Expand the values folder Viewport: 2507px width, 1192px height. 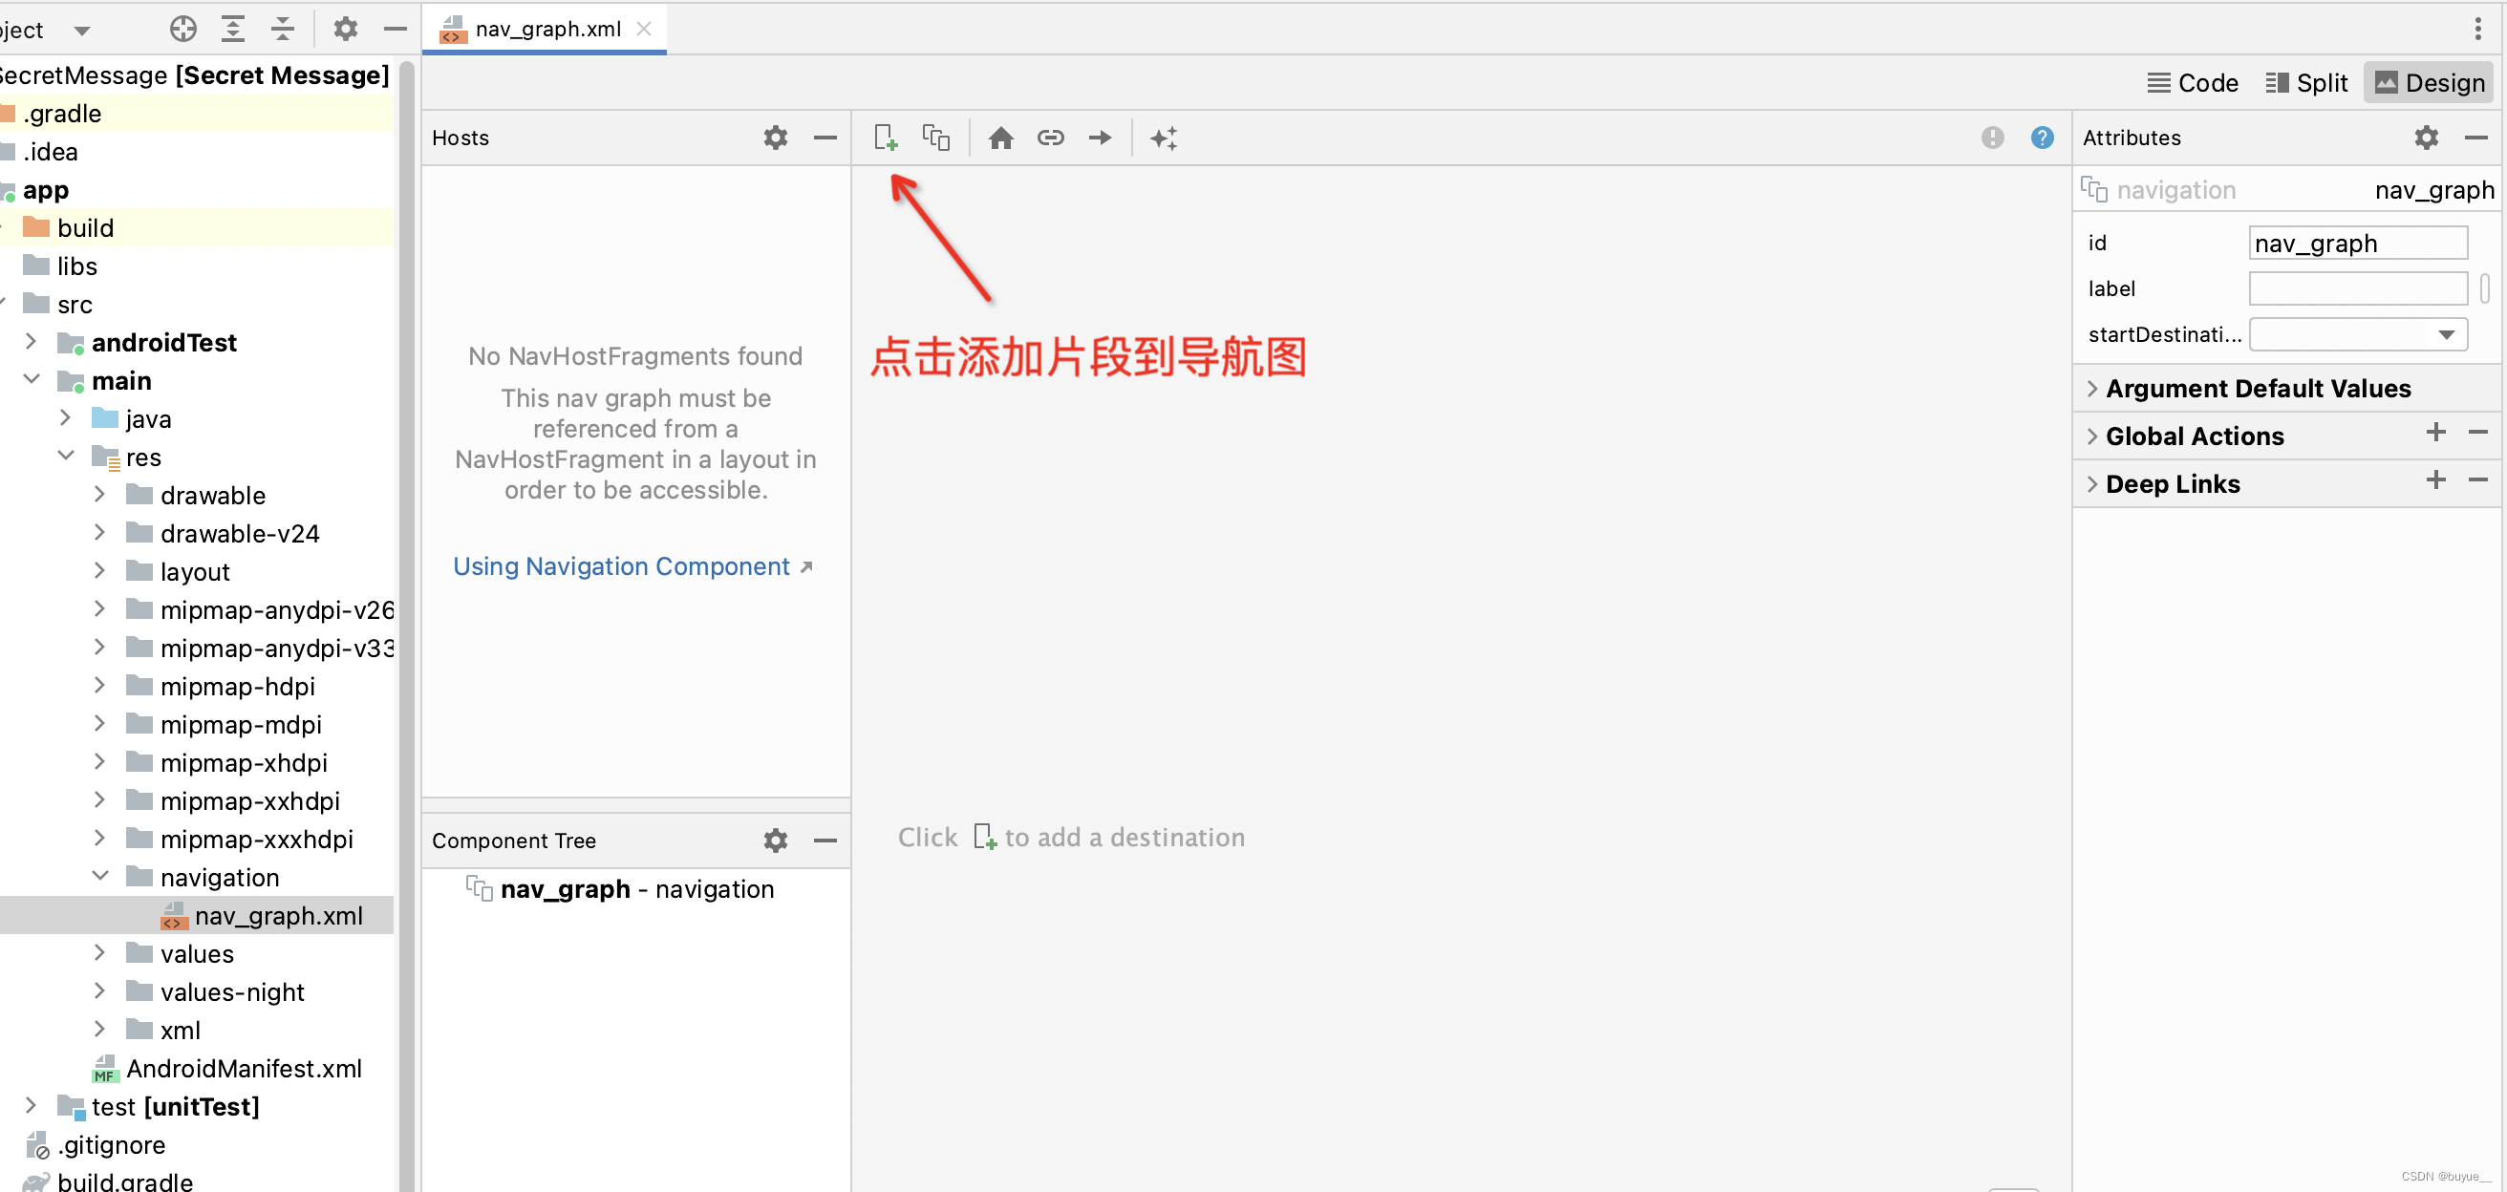(x=99, y=953)
